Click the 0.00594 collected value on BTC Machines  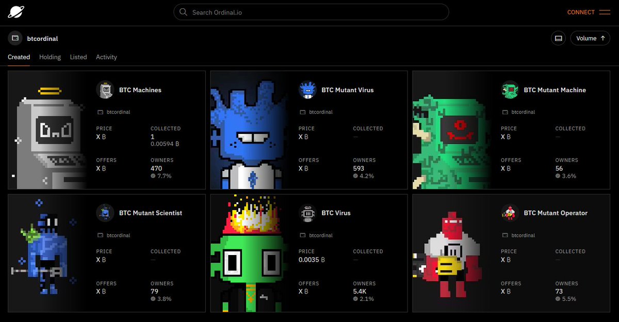[x=166, y=144]
